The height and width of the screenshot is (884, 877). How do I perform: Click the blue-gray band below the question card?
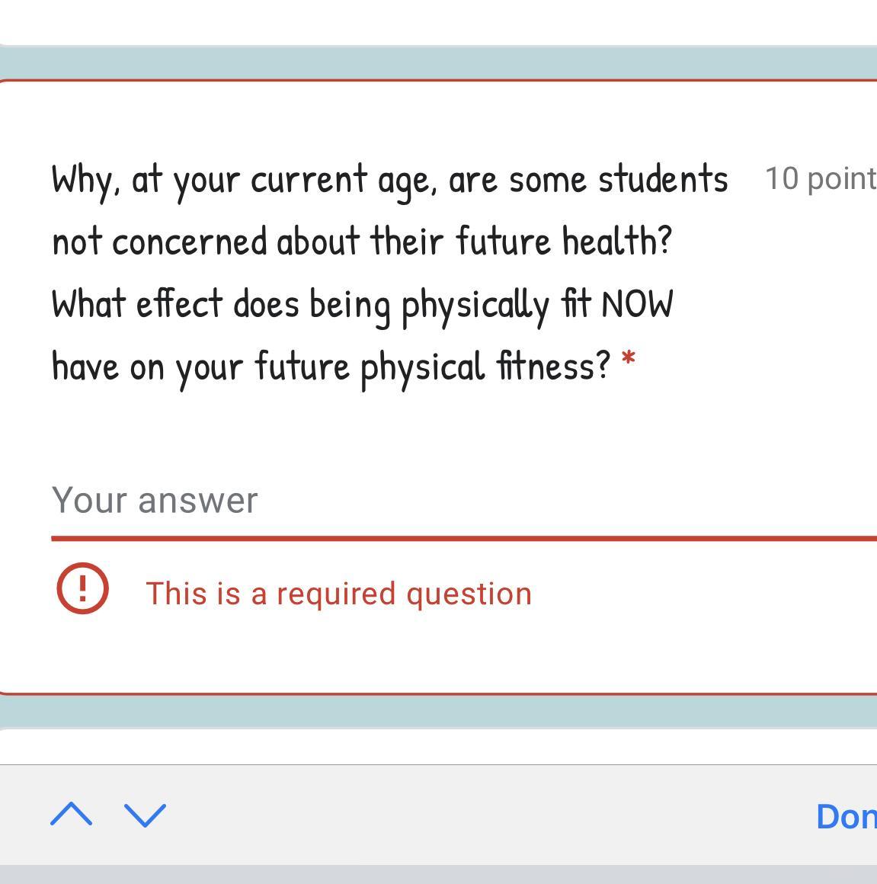[x=438, y=711]
